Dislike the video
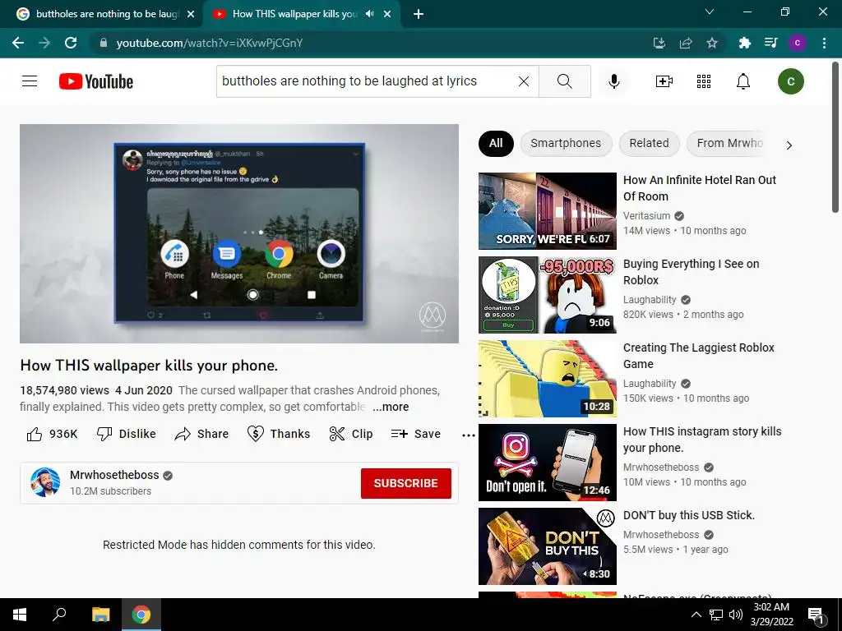 tap(126, 434)
